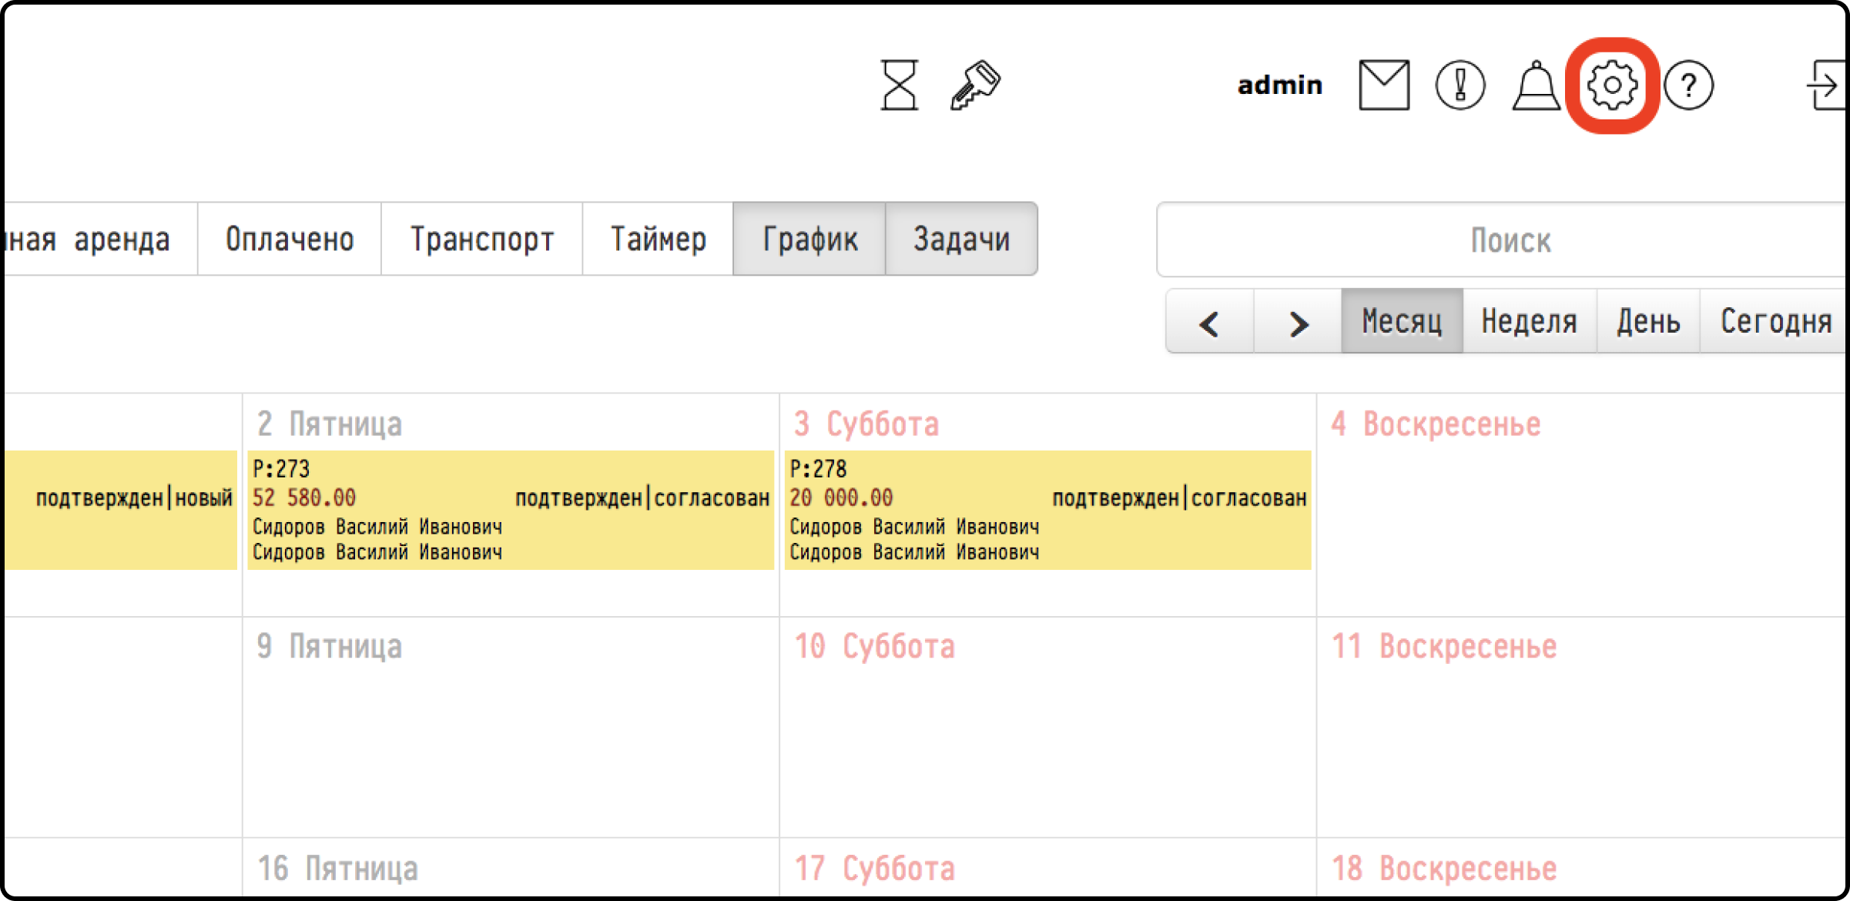The height and width of the screenshot is (901, 1850).
Task: Open the envelope messages icon
Action: coord(1384,85)
